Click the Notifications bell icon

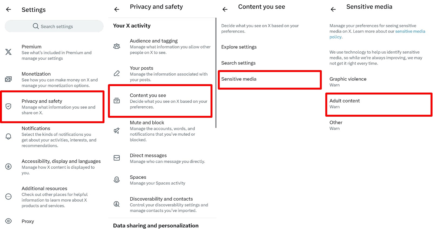click(8, 136)
